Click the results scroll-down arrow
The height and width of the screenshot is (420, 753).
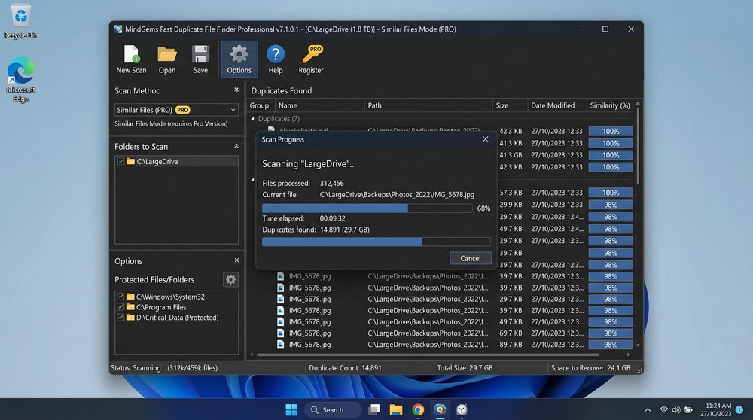coord(638,345)
